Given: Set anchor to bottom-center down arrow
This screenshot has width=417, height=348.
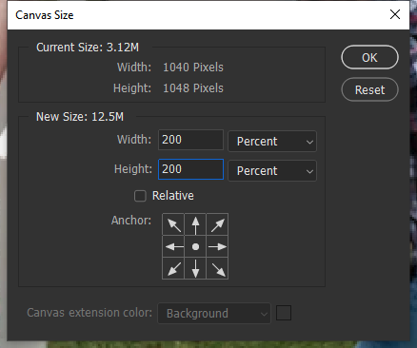Looking at the screenshot, I should tap(195, 268).
